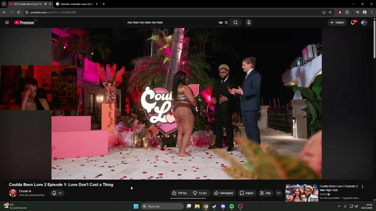376x211 pixels.
Task: Expand the subscription notification bell dropdown
Action: (x=57, y=193)
